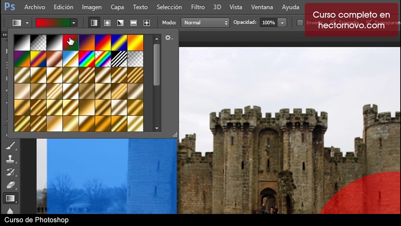Open the Ayuda menu

tap(290, 7)
